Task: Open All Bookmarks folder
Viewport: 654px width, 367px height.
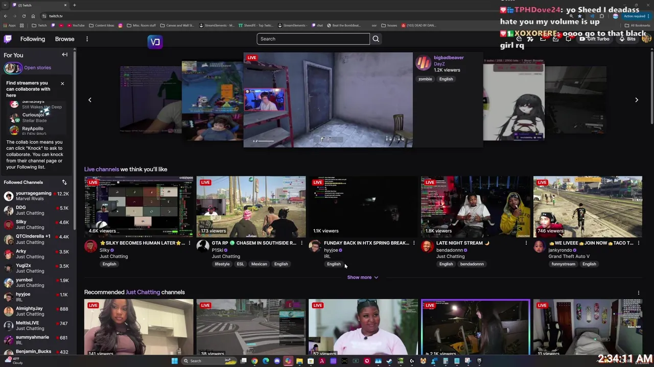Action: (638, 25)
